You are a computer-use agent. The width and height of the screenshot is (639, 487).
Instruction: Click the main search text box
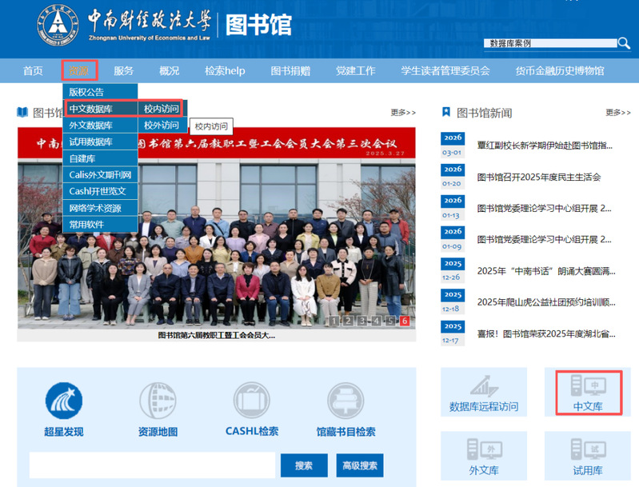pyautogui.click(x=151, y=465)
